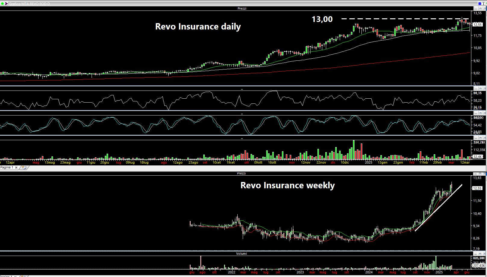Close the daily volume histogram pane

pos(484,138)
